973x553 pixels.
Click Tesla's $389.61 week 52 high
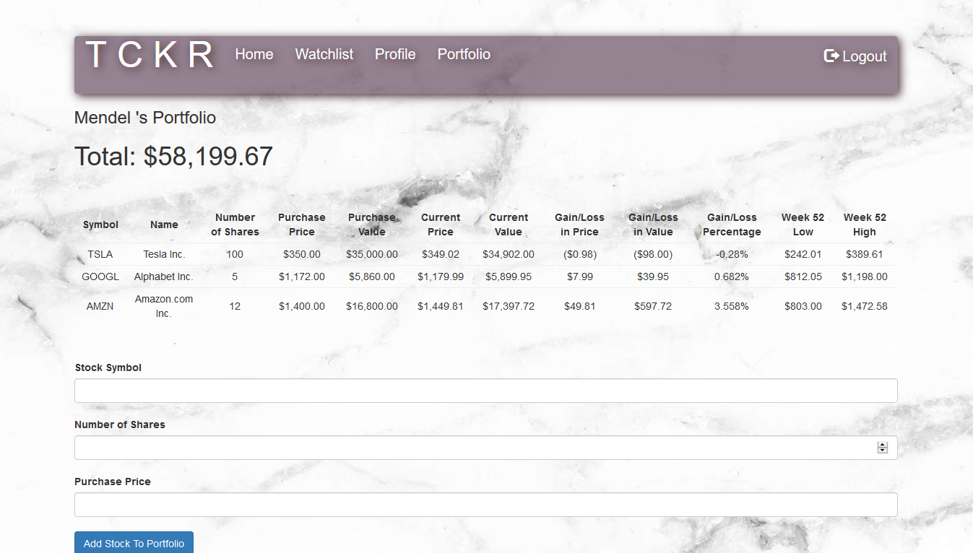(865, 254)
